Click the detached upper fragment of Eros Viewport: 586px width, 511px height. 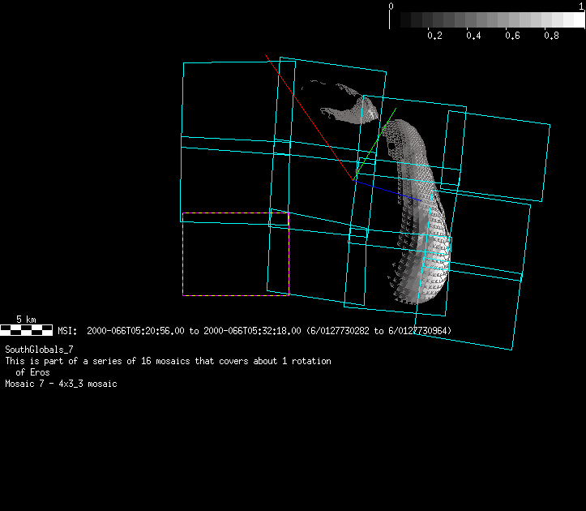point(347,105)
